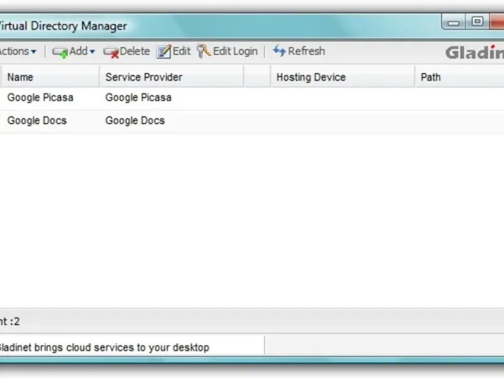Click the Gladinet logo
Image resolution: width=504 pixels, height=378 pixels.
[x=474, y=52]
